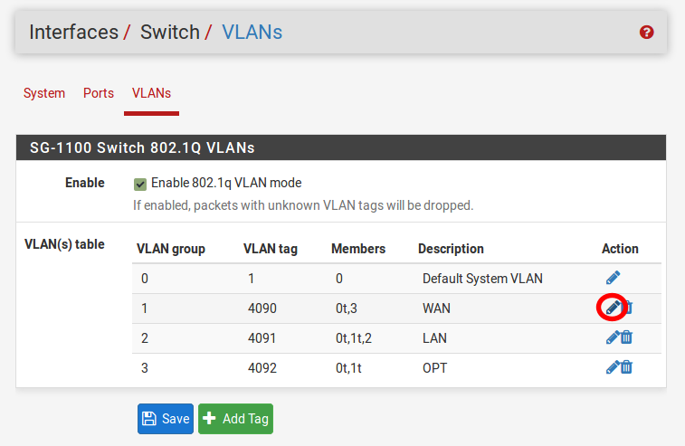Switch to the System tab
Viewport: 685px width, 446px height.
coord(44,93)
